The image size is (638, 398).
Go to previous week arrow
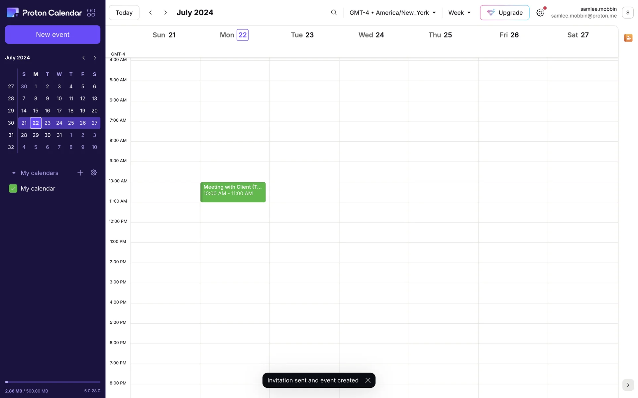click(x=151, y=13)
